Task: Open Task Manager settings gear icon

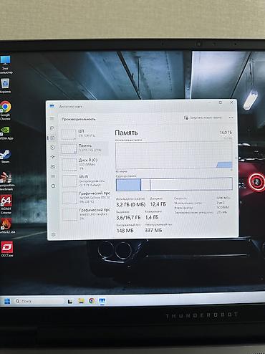Action: (53, 235)
